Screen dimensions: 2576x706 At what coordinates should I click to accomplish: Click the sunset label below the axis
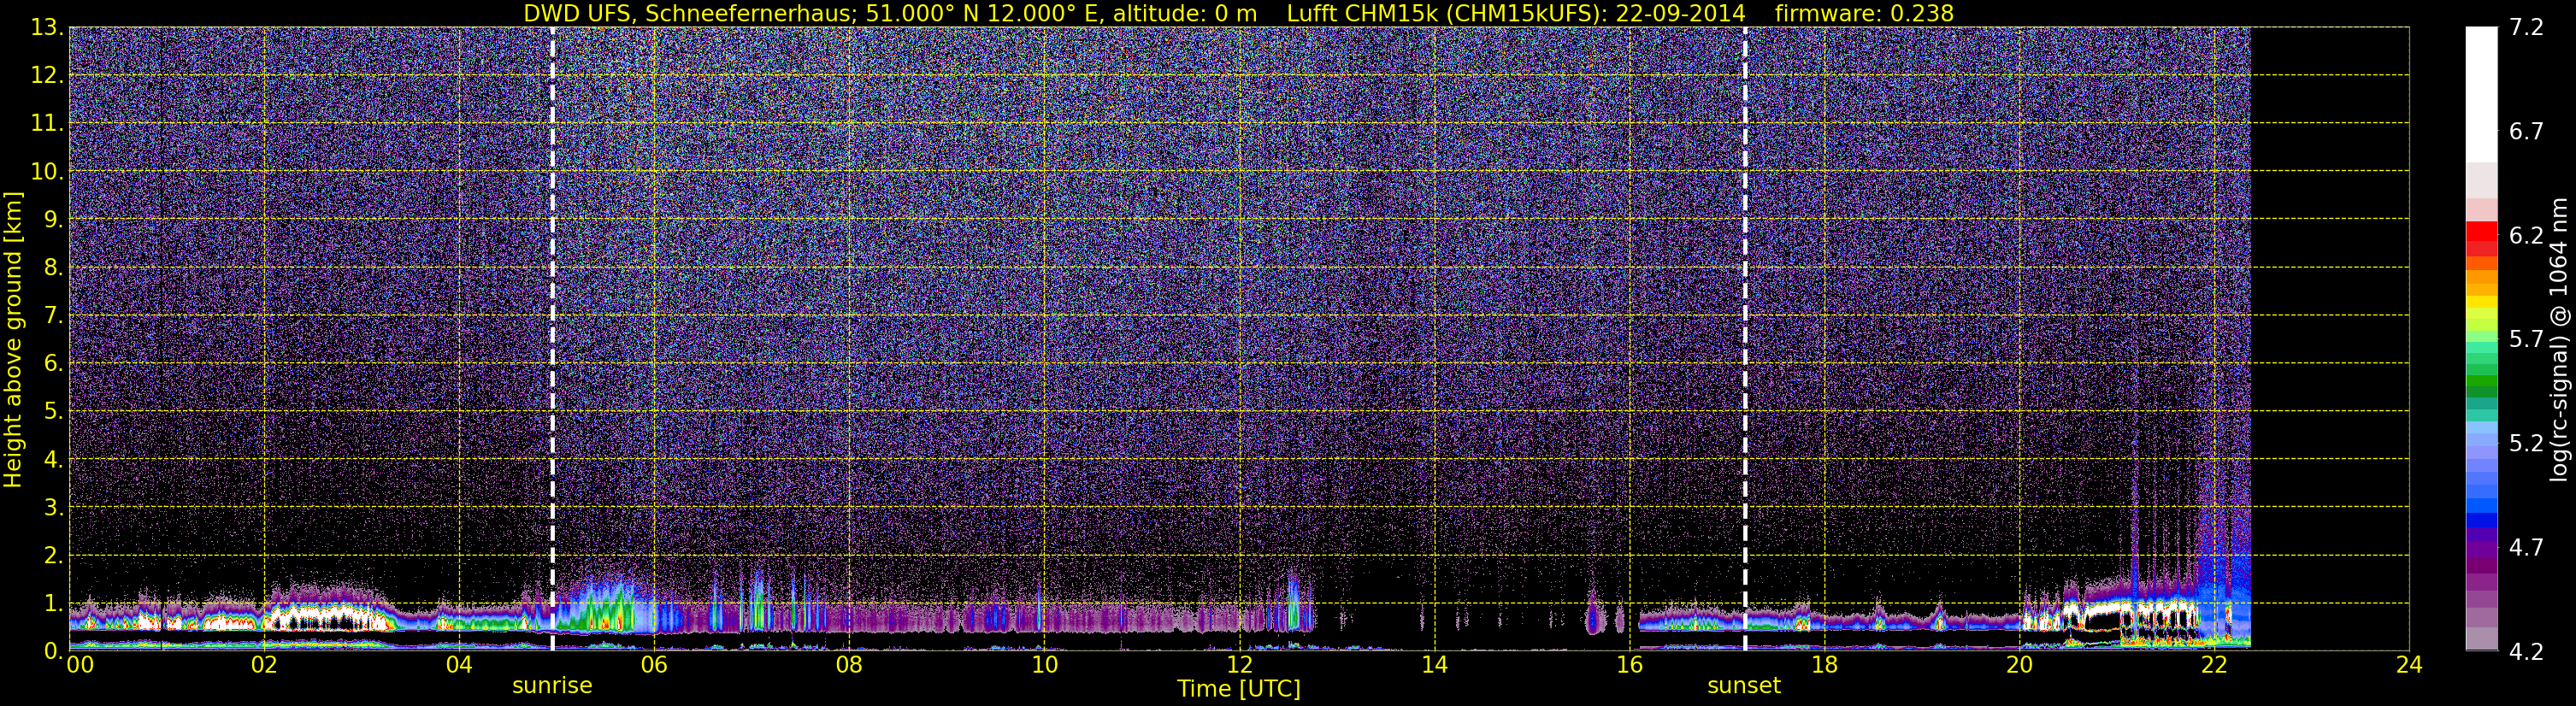pos(1744,686)
